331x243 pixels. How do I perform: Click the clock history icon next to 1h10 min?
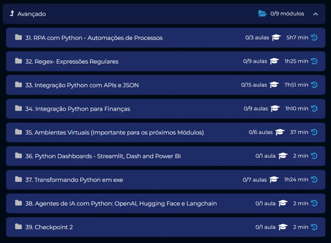click(314, 108)
